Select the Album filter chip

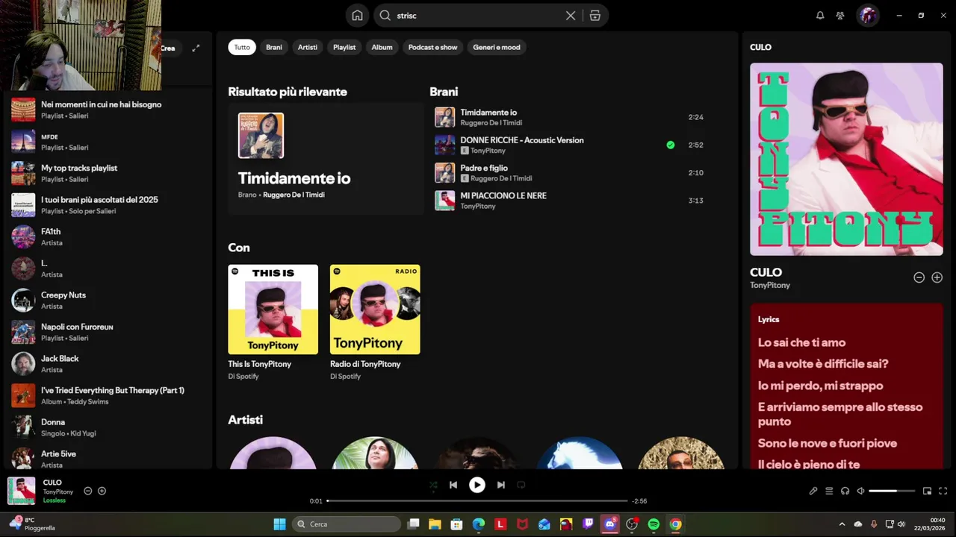tap(382, 47)
